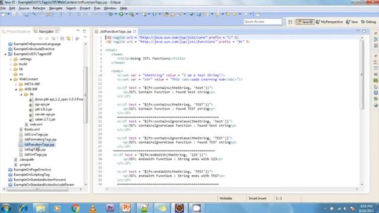The image size is (379, 213).
Task: Click the editor horizontal scrollbar
Action: point(232,189)
